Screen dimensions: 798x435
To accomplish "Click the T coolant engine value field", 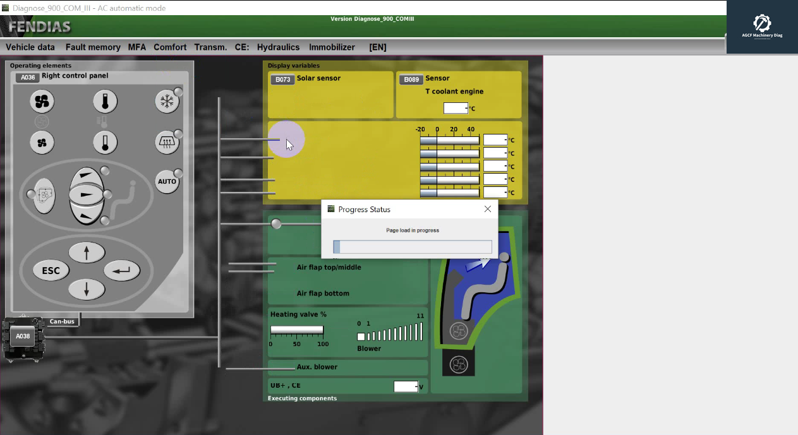I will point(455,108).
